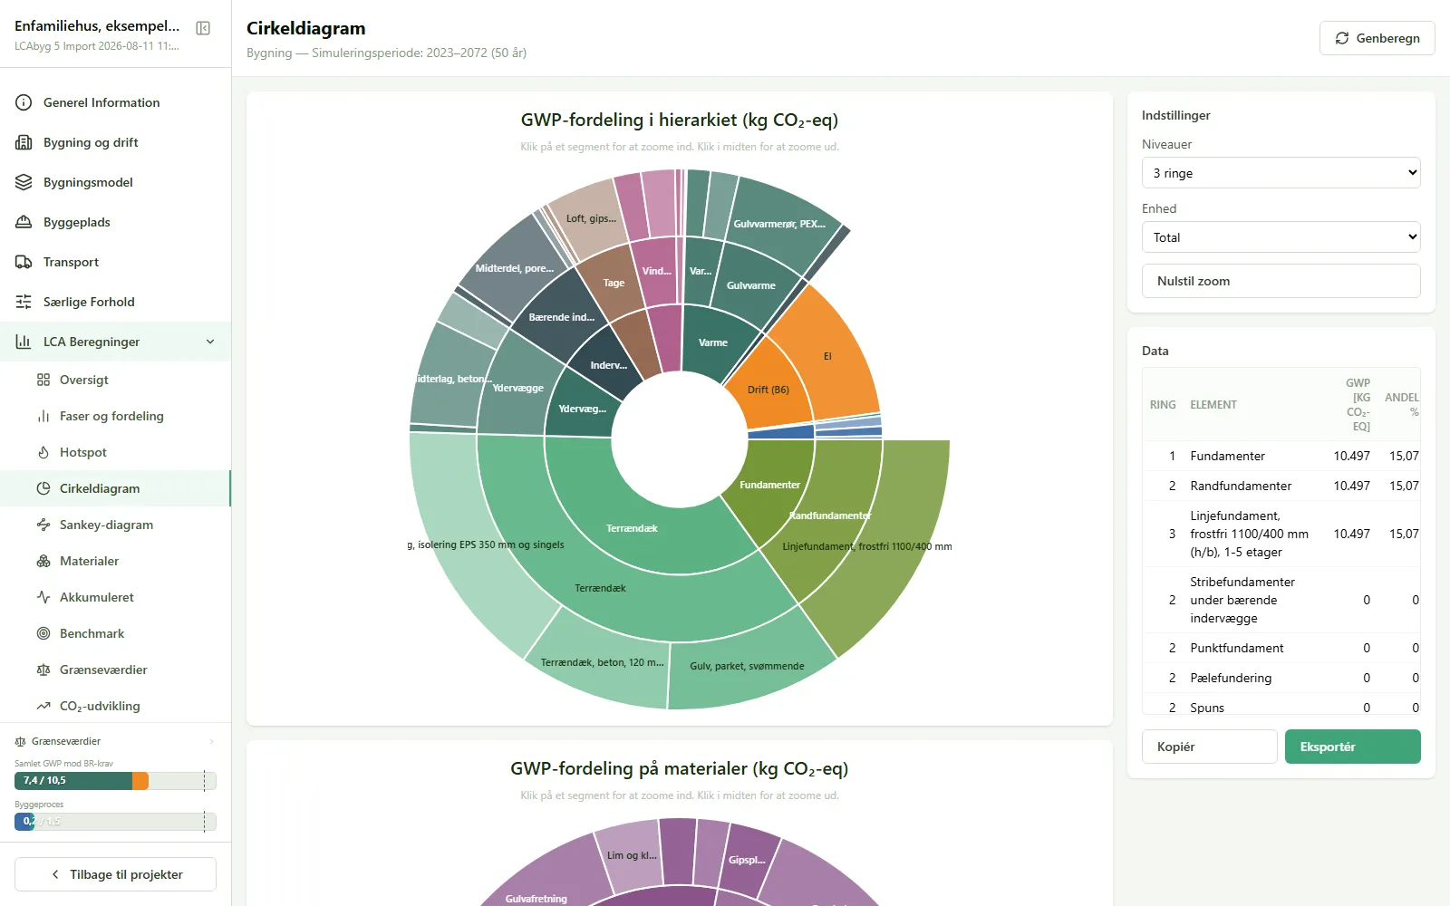Click inner-ring Fundamenter segment in sunburst

click(x=768, y=485)
